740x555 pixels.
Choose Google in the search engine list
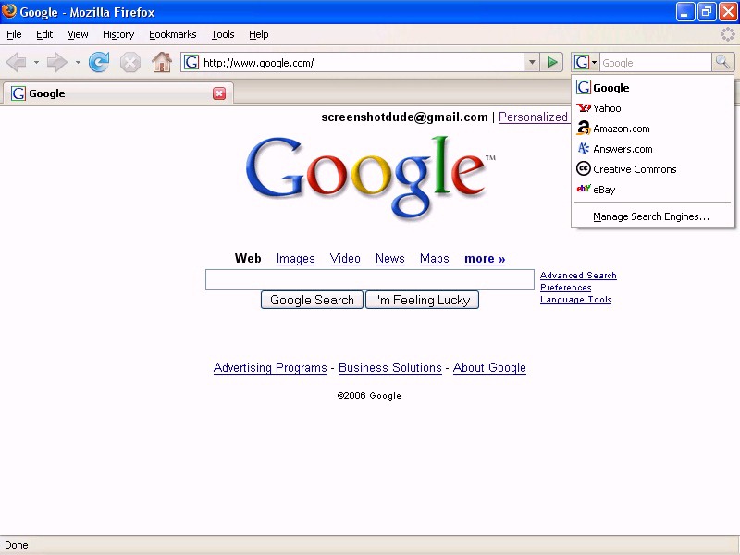point(652,88)
